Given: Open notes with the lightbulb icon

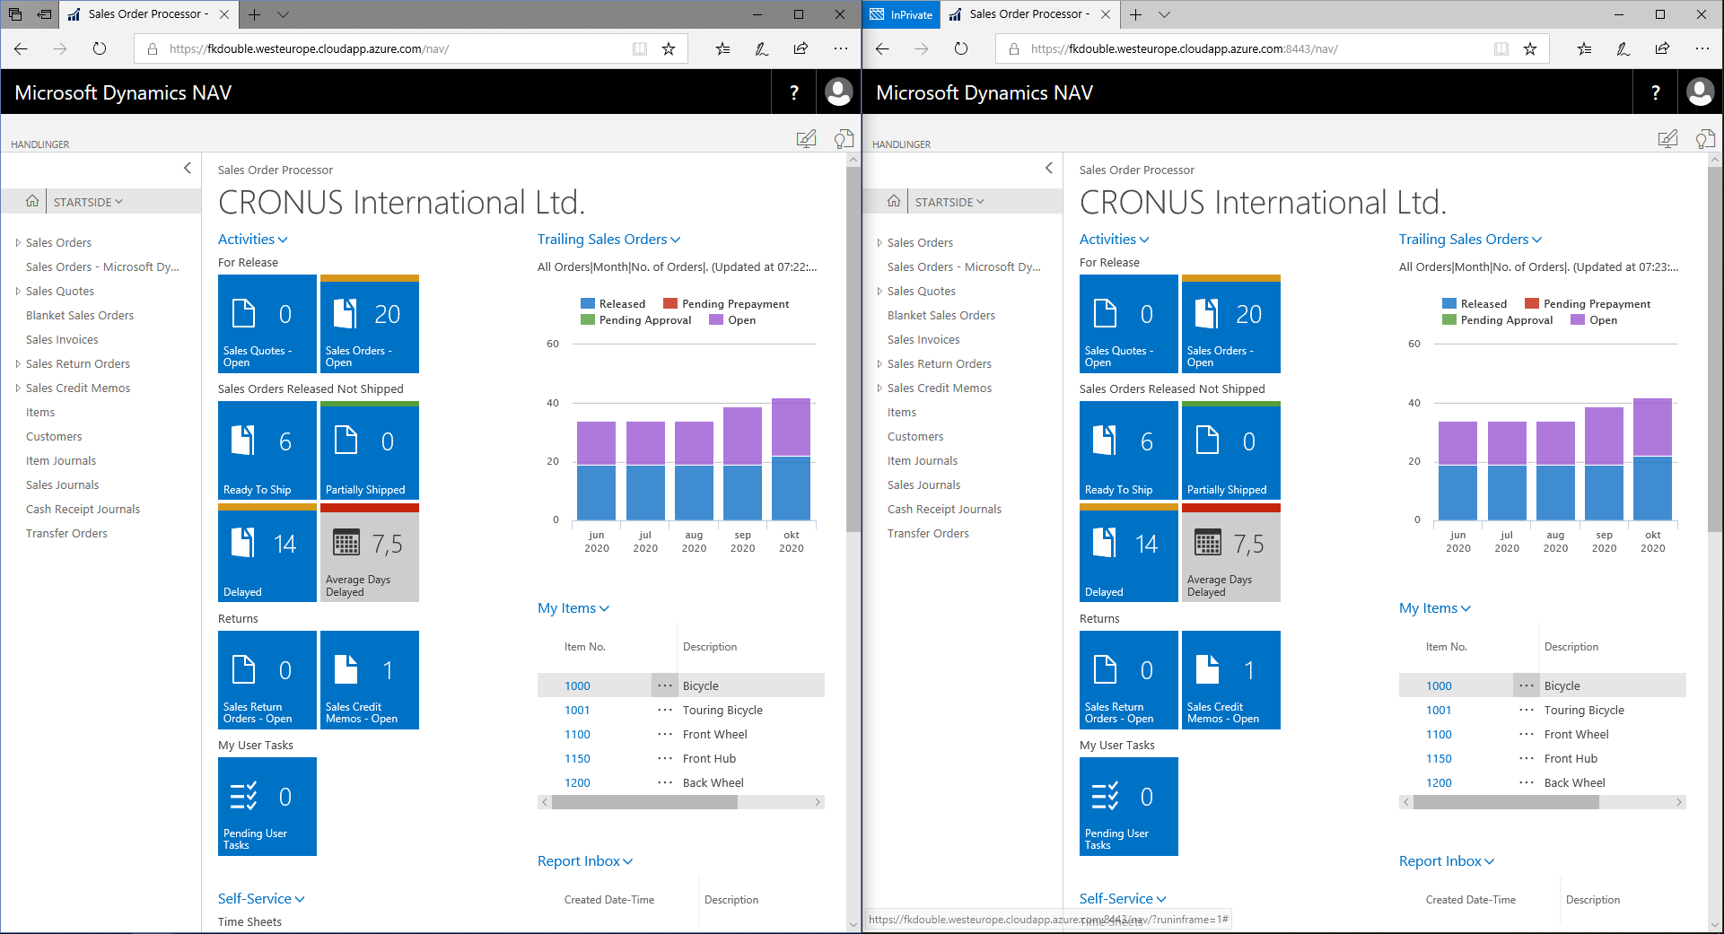Looking at the screenshot, I should click(x=844, y=138).
